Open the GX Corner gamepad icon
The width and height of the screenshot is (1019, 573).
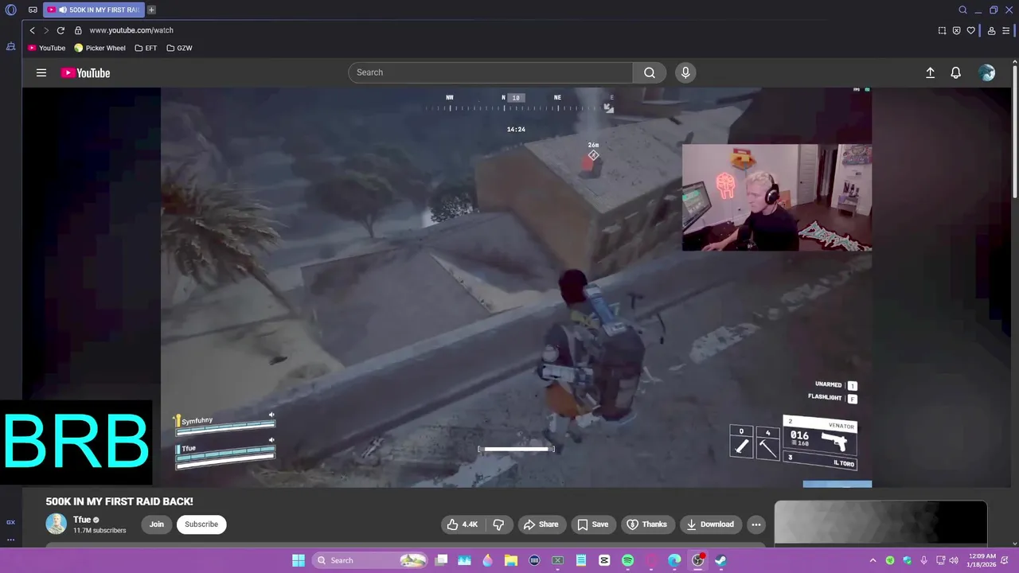tap(33, 10)
